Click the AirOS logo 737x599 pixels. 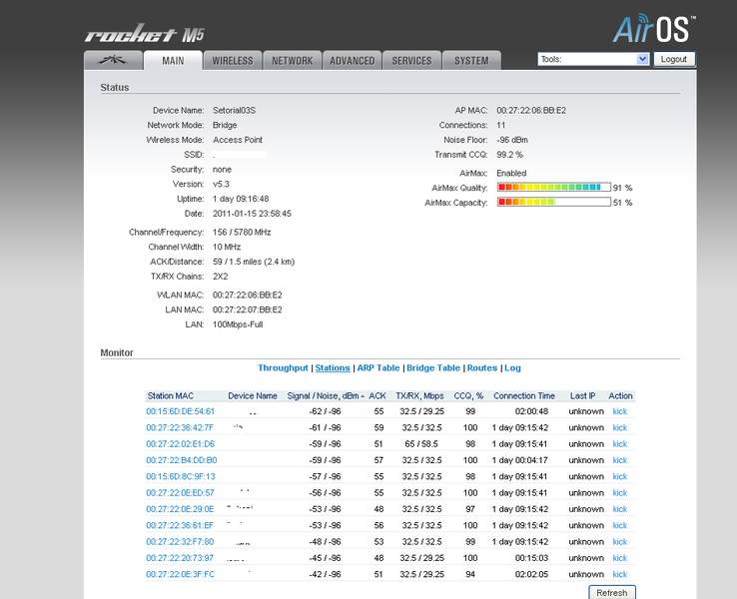(x=654, y=29)
